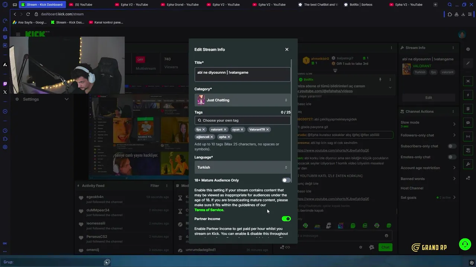This screenshot has height=267, width=476.
Task: Click the Edit button in Stream info panel
Action: [x=428, y=98]
